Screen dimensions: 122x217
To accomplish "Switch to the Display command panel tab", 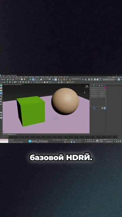I will tap(102, 85).
